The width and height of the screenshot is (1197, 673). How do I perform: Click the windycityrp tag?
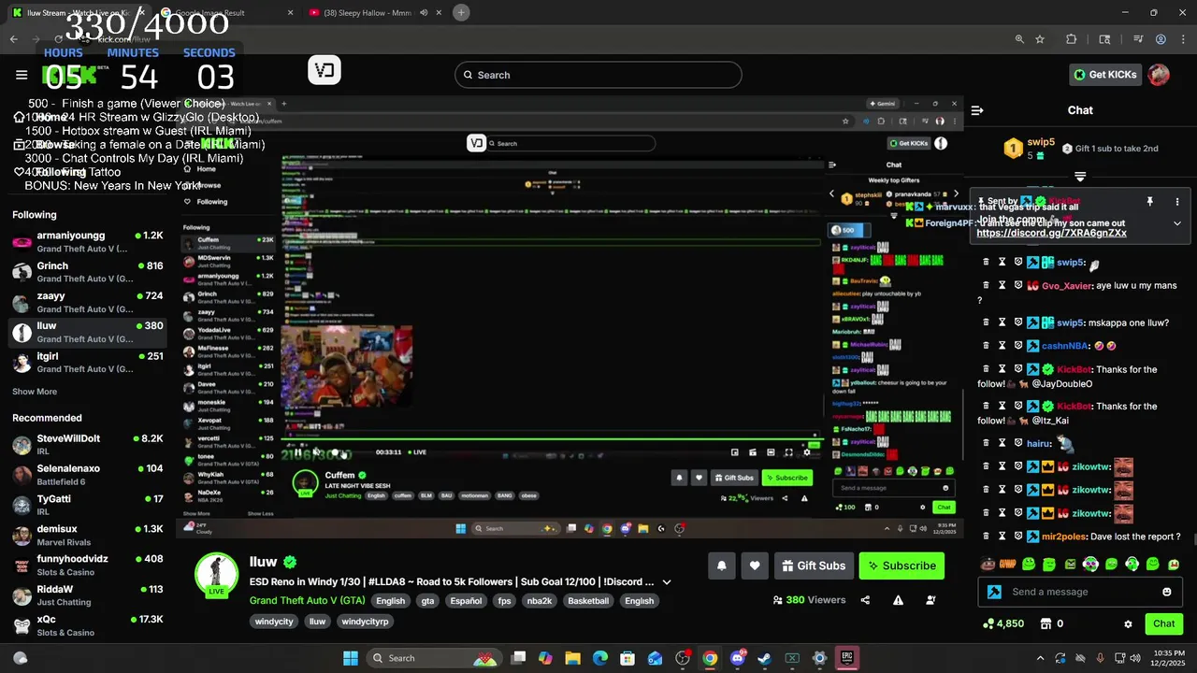pos(365,622)
